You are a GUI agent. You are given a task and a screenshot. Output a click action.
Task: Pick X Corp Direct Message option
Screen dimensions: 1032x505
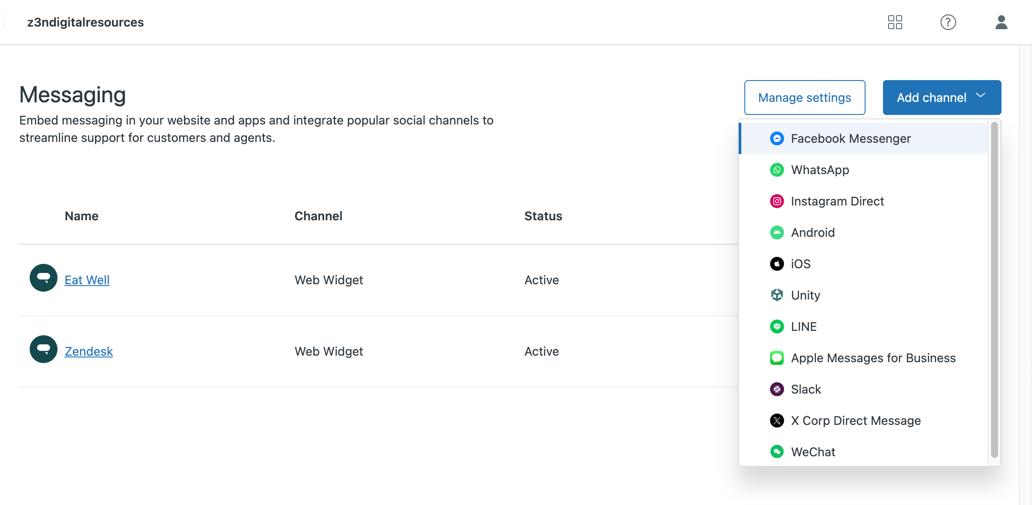(x=855, y=421)
